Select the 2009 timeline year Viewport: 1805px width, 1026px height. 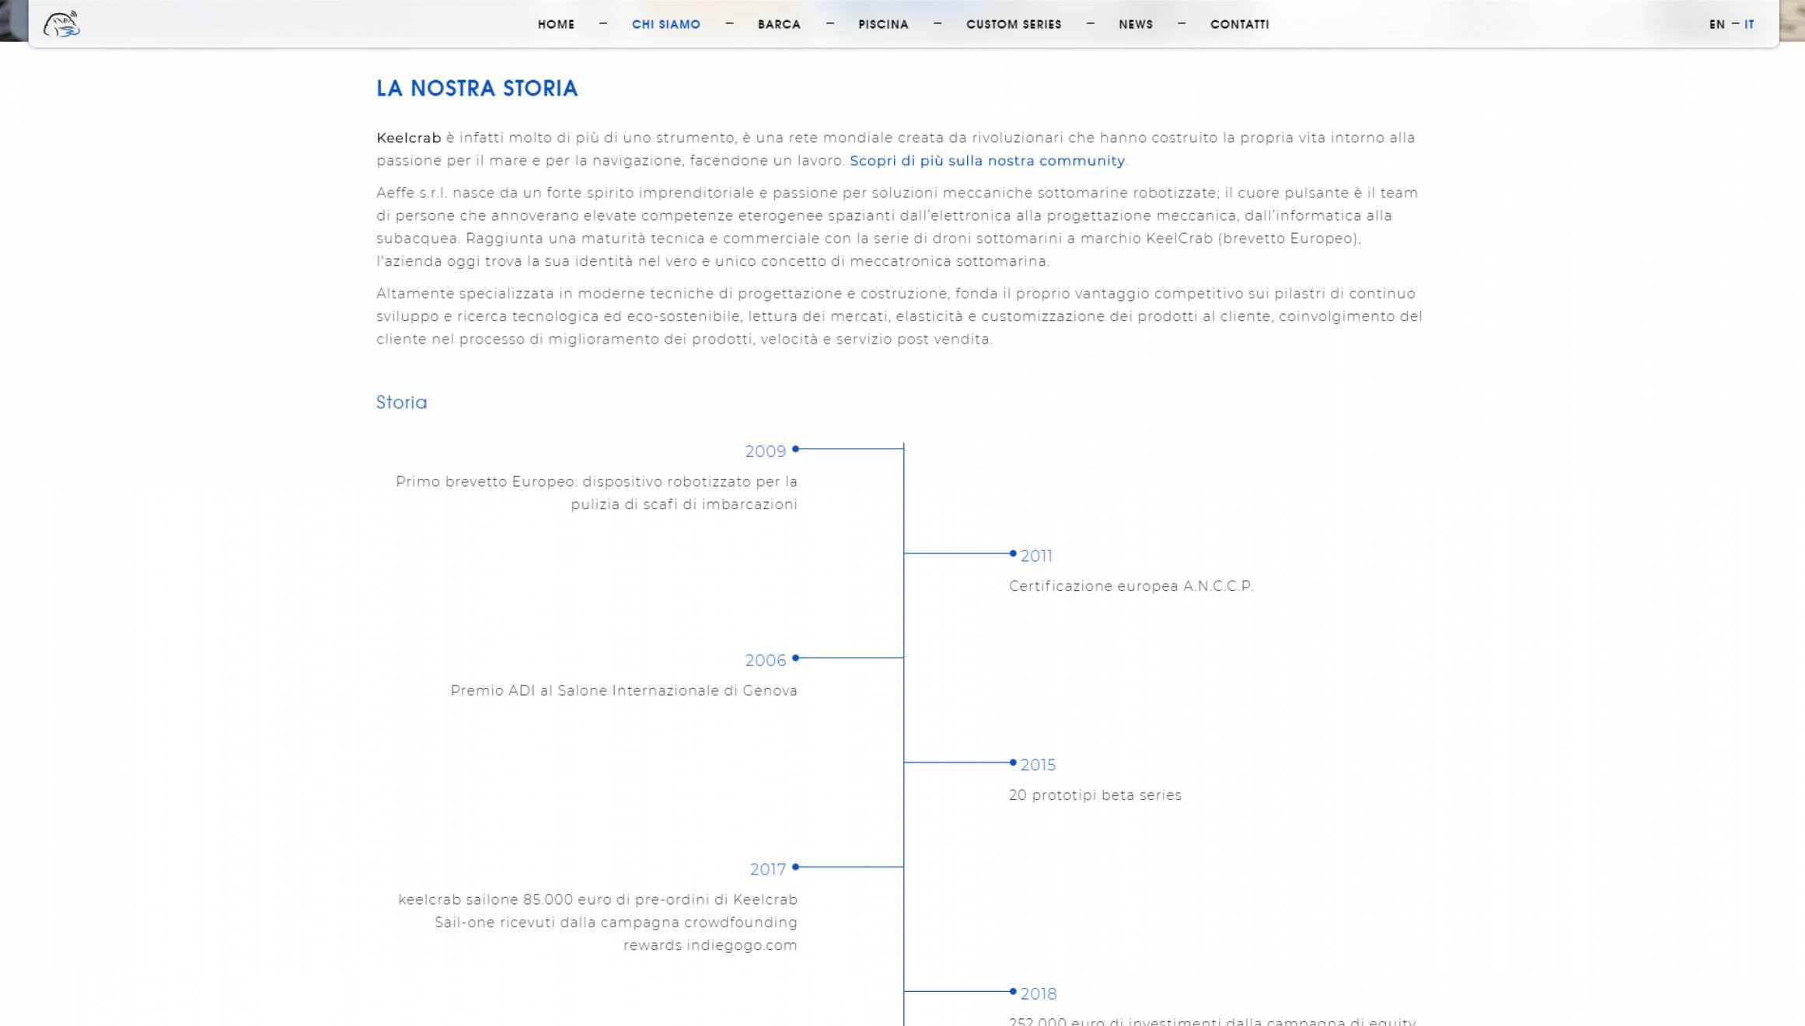coord(766,451)
